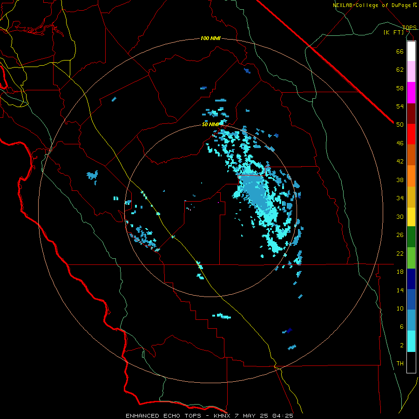Click the 46 value on the legend
The image size is (419, 419).
[400, 143]
